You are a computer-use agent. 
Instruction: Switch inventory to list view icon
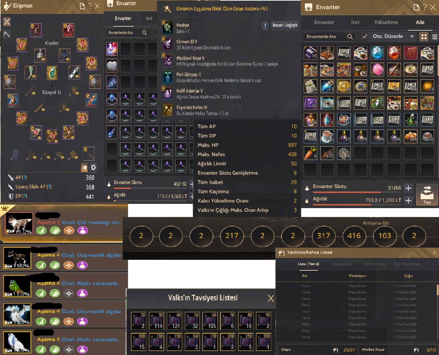[x=435, y=37]
